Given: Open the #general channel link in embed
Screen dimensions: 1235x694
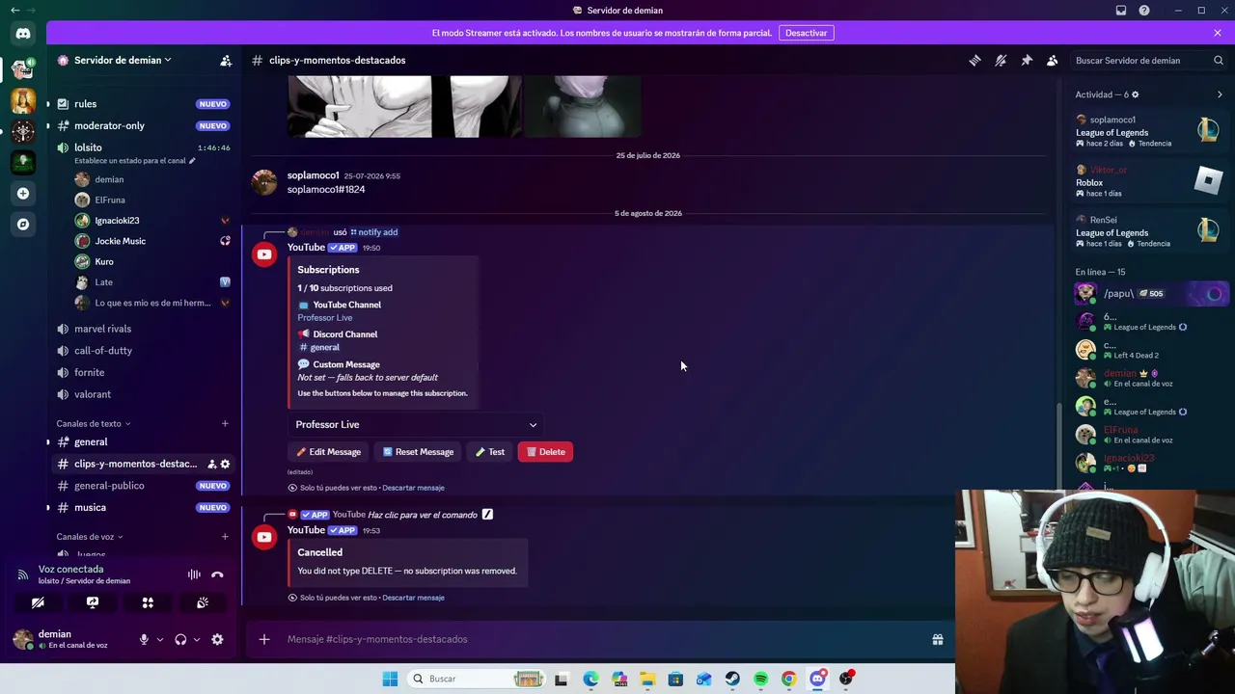Looking at the screenshot, I should coord(319,347).
